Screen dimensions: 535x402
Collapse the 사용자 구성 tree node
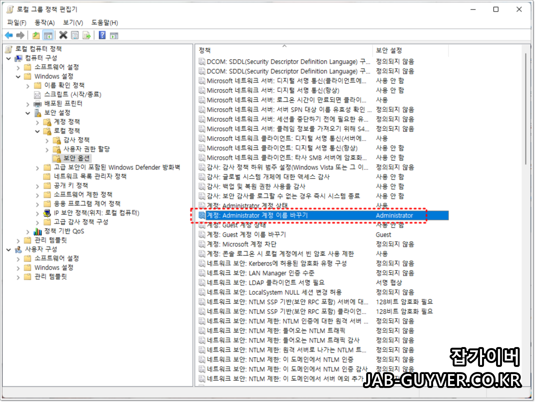tap(9, 250)
